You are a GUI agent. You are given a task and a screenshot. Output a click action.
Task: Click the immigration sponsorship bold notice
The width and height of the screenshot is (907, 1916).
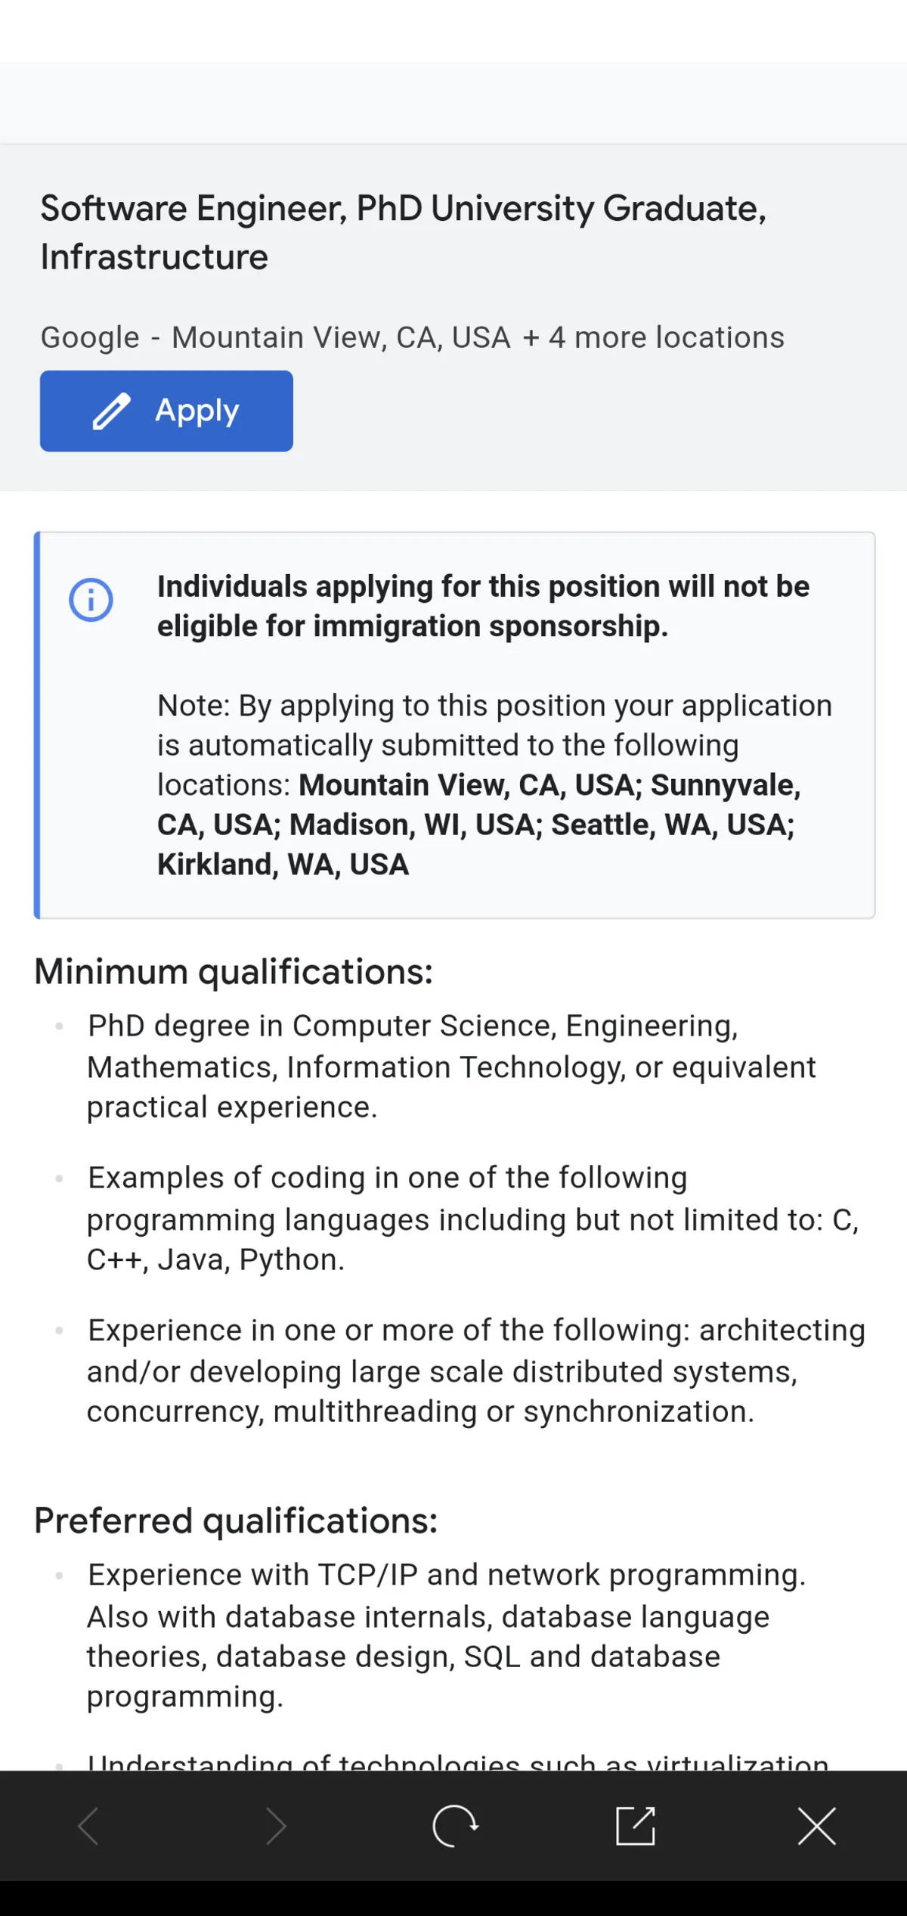(x=483, y=607)
